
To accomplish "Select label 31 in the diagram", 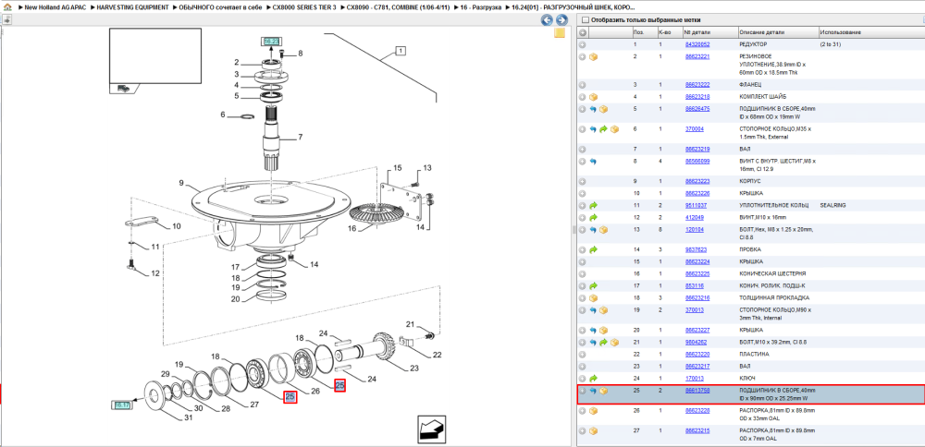I will pos(188,418).
